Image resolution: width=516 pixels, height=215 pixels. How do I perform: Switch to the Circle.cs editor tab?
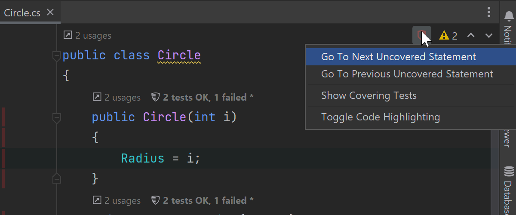(22, 12)
